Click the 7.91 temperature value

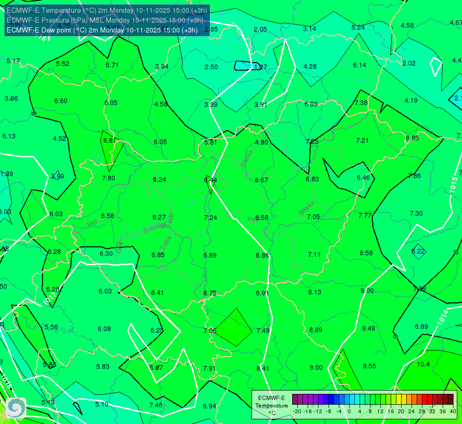[209, 368]
